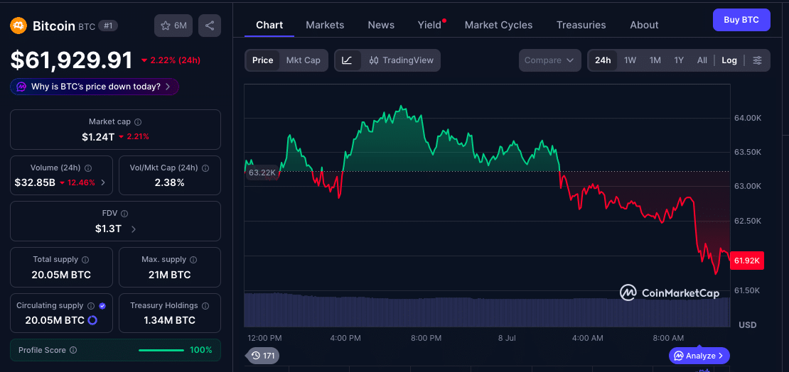Click the 61.92K current price label
This screenshot has width=789, height=372.
tap(747, 261)
